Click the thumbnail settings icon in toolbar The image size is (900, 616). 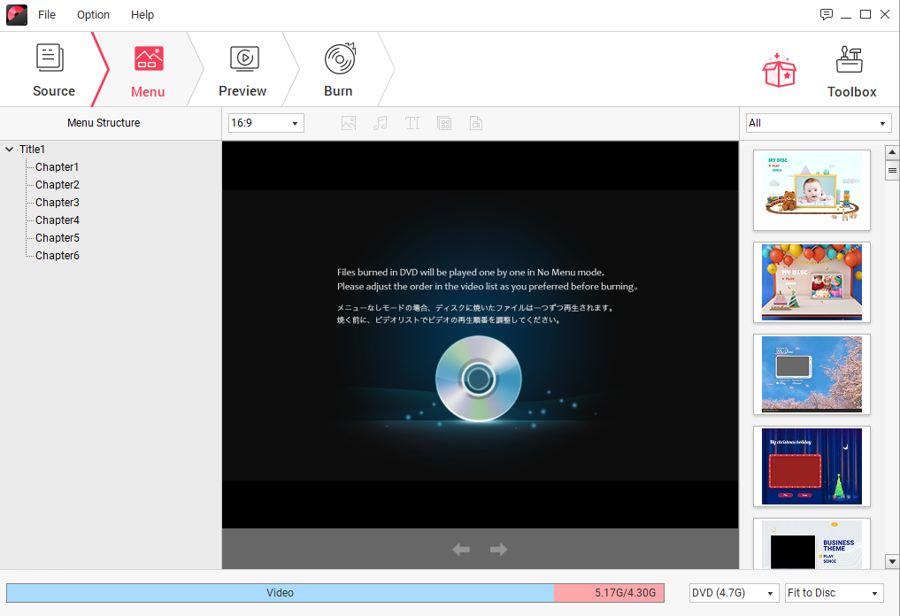pyautogui.click(x=476, y=124)
